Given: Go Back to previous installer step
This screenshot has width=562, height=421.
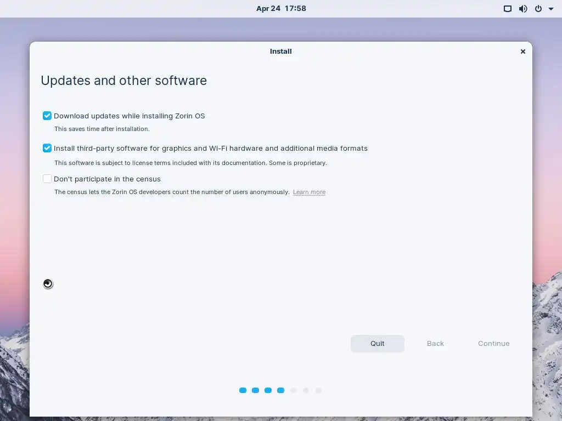Looking at the screenshot, I should [x=435, y=343].
